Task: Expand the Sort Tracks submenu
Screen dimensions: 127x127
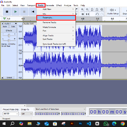Action: click(56, 39)
